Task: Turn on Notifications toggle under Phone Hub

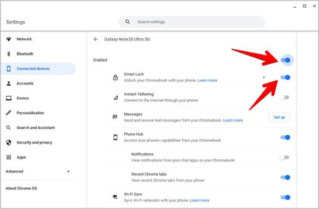Action: (285, 157)
